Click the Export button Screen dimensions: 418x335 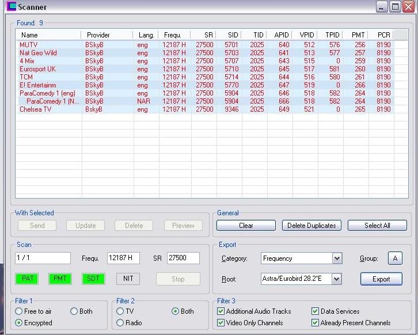[381, 279]
